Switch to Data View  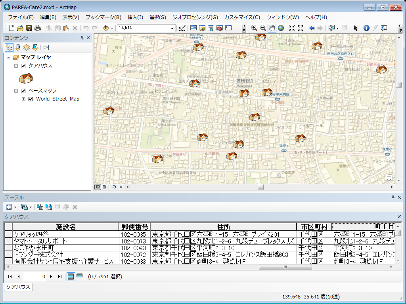98,187
